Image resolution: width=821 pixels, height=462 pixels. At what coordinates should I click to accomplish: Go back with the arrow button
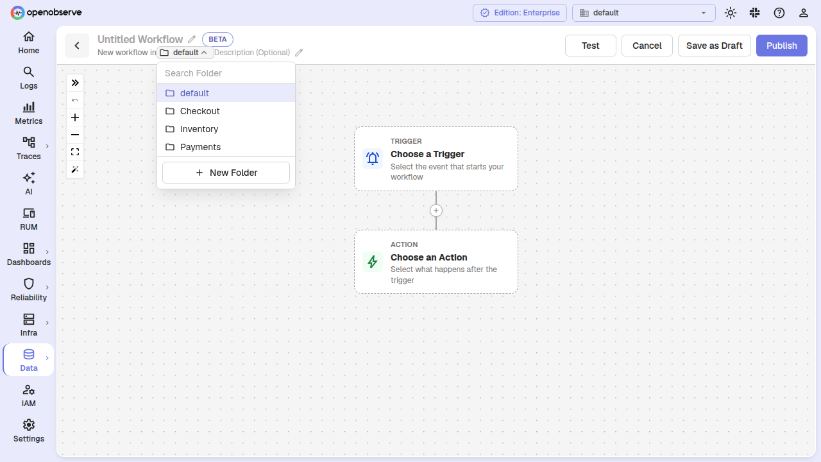pyautogui.click(x=77, y=46)
